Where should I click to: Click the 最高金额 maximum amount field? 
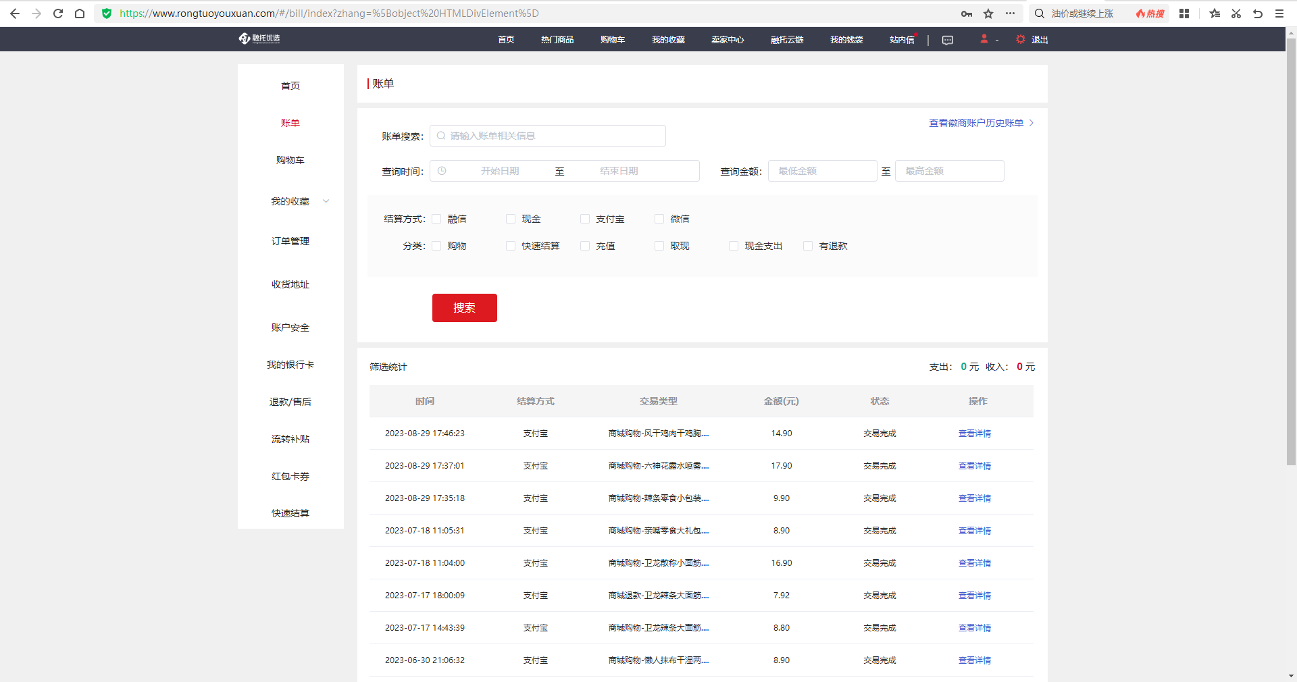pyautogui.click(x=950, y=171)
